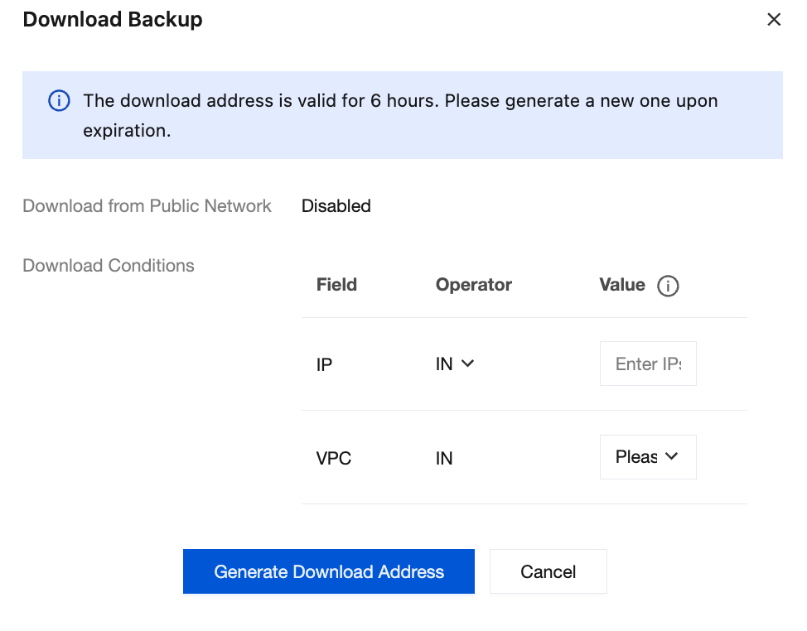The width and height of the screenshot is (807, 631).
Task: Click the info icon in the blue notice
Action: click(x=59, y=101)
